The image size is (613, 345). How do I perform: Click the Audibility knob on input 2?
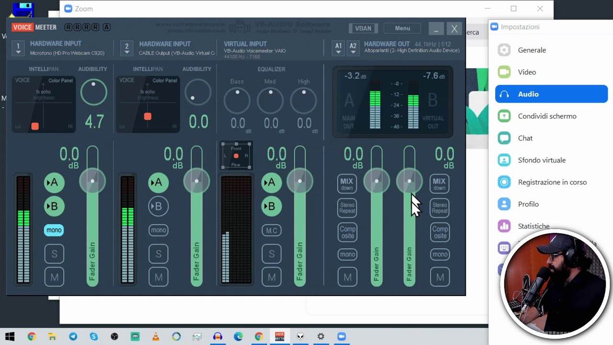click(197, 92)
